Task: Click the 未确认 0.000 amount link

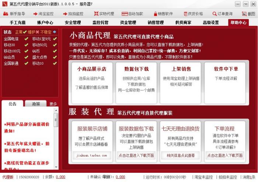Action: click(120, 177)
